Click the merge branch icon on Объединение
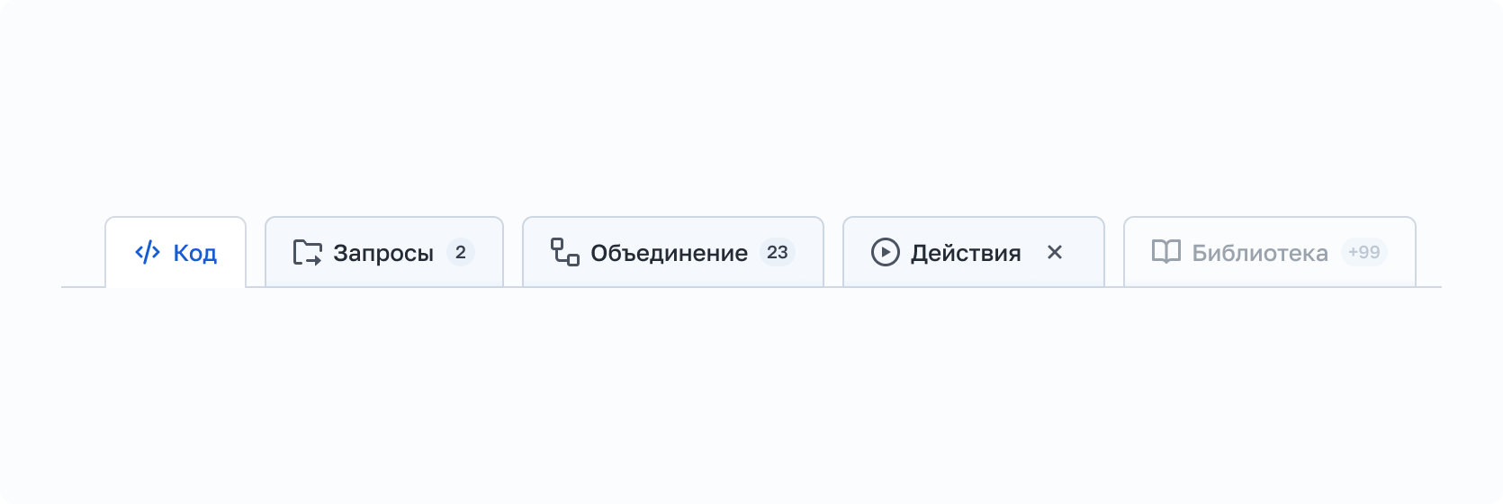 [x=564, y=253]
